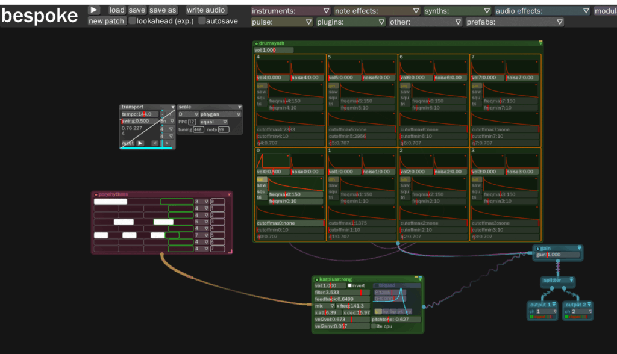
Task: Toggle the polyrhythms module enable dot
Action: [x=96, y=194]
